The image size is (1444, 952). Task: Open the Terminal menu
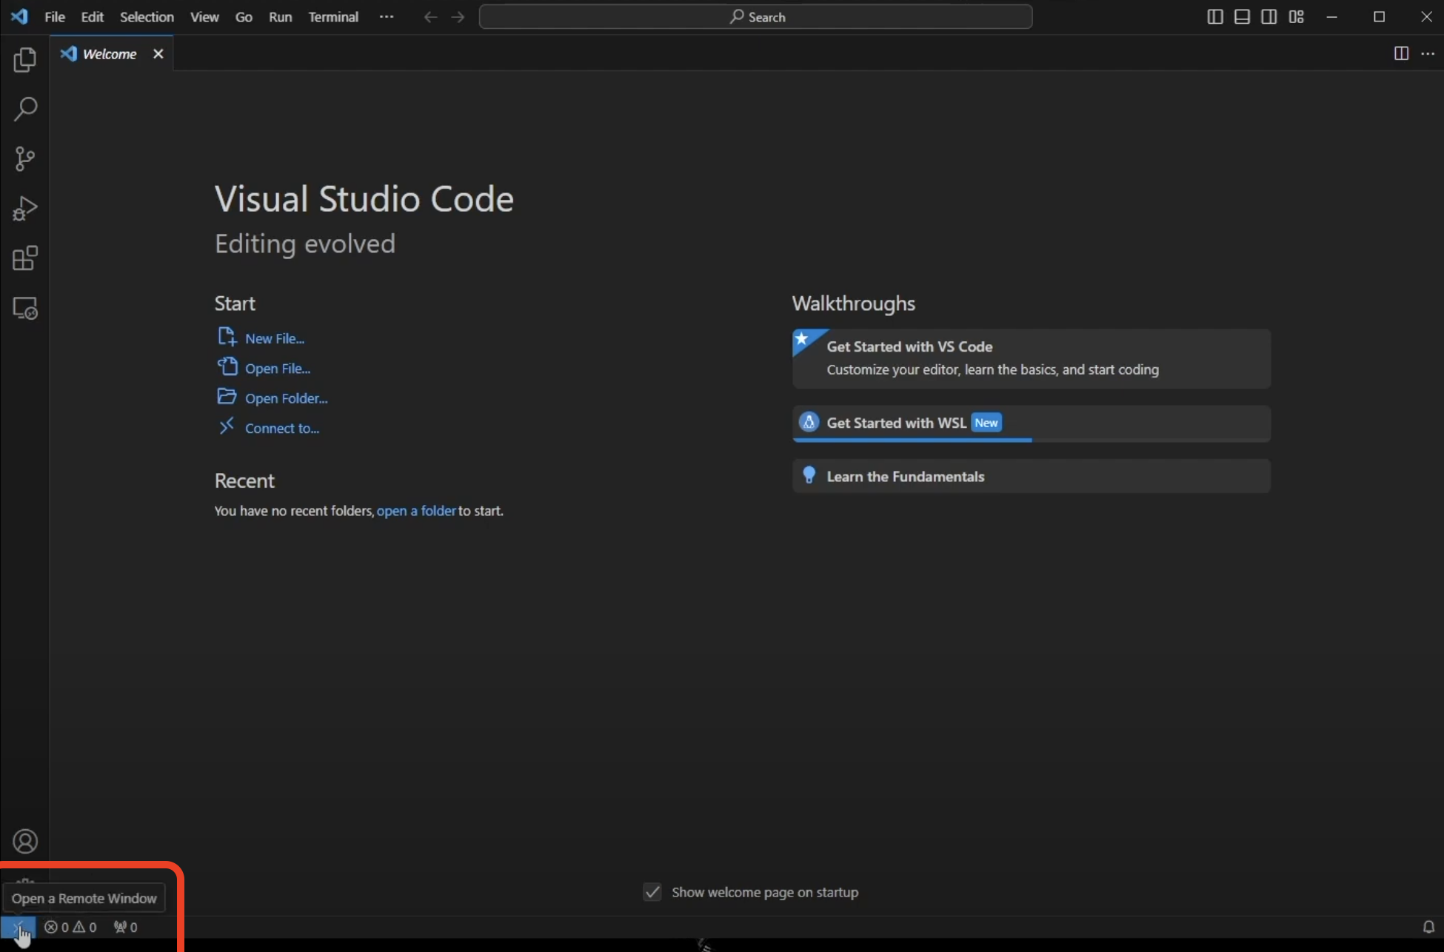[333, 16]
